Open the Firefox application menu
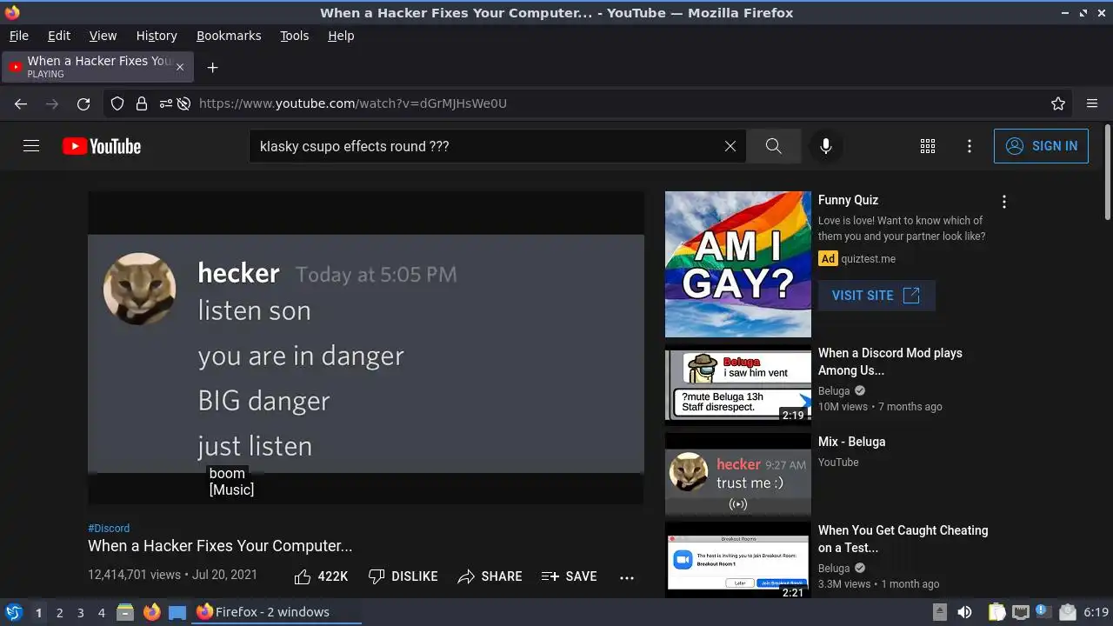Screen dimensions: 1113x626 (1092, 103)
